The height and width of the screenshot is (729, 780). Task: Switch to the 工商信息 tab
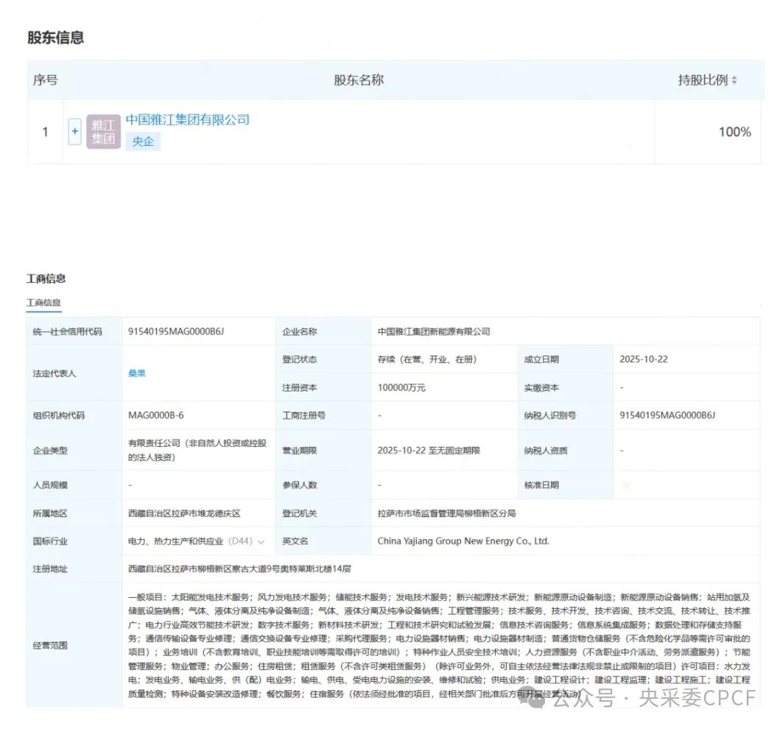[44, 303]
